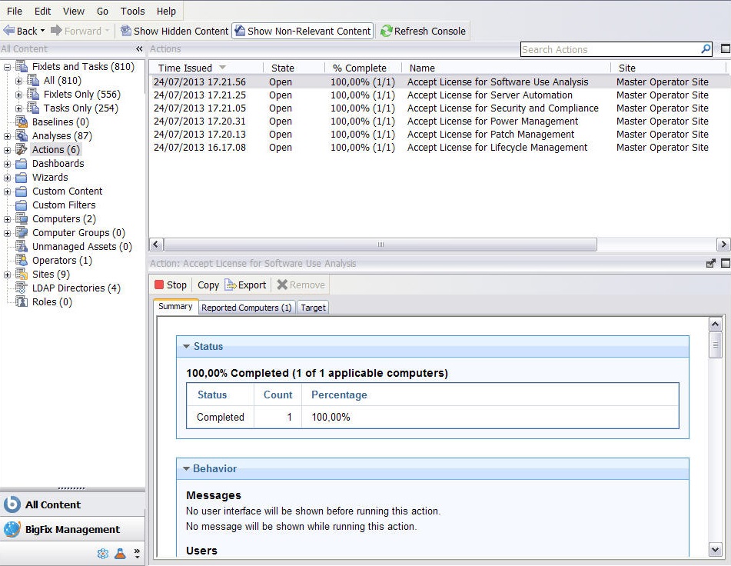Collapse the Status section in the summary
The image size is (731, 566).
[x=184, y=346]
